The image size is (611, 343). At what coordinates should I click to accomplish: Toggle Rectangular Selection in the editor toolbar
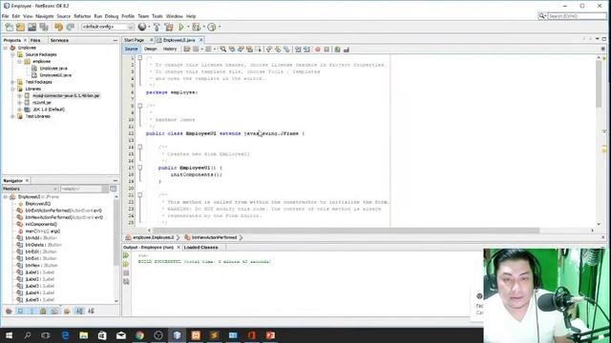pos(259,50)
